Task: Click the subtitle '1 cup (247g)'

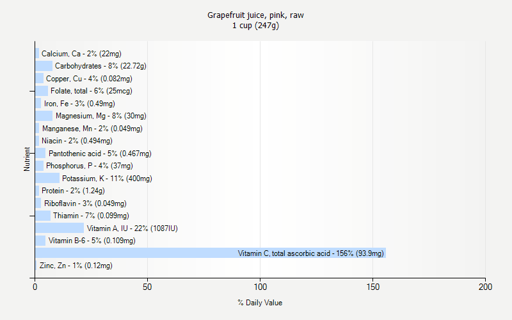Action: (255, 26)
